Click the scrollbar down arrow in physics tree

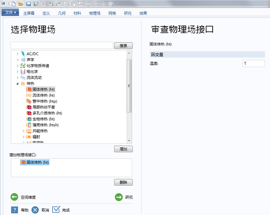click(x=129, y=140)
